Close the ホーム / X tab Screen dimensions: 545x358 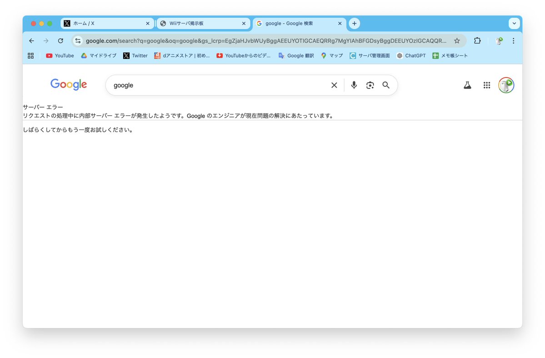pyautogui.click(x=148, y=23)
